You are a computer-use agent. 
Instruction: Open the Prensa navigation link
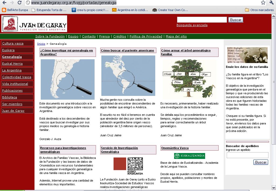pyautogui.click(x=104, y=36)
